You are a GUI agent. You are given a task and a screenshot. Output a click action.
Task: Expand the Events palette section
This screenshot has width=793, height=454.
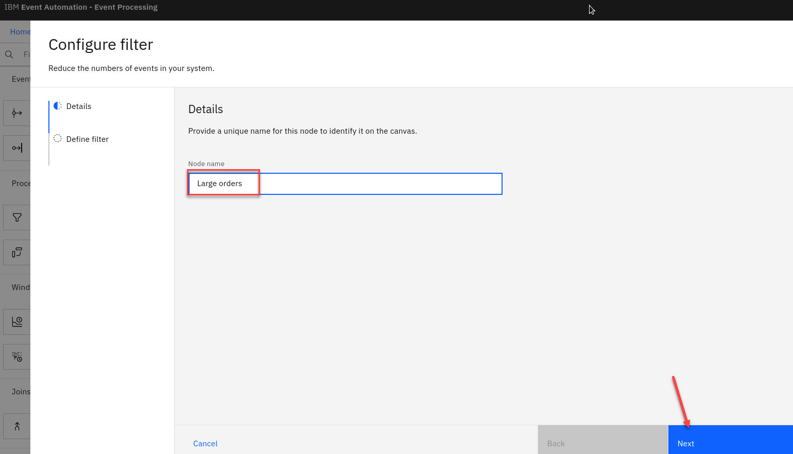21,79
